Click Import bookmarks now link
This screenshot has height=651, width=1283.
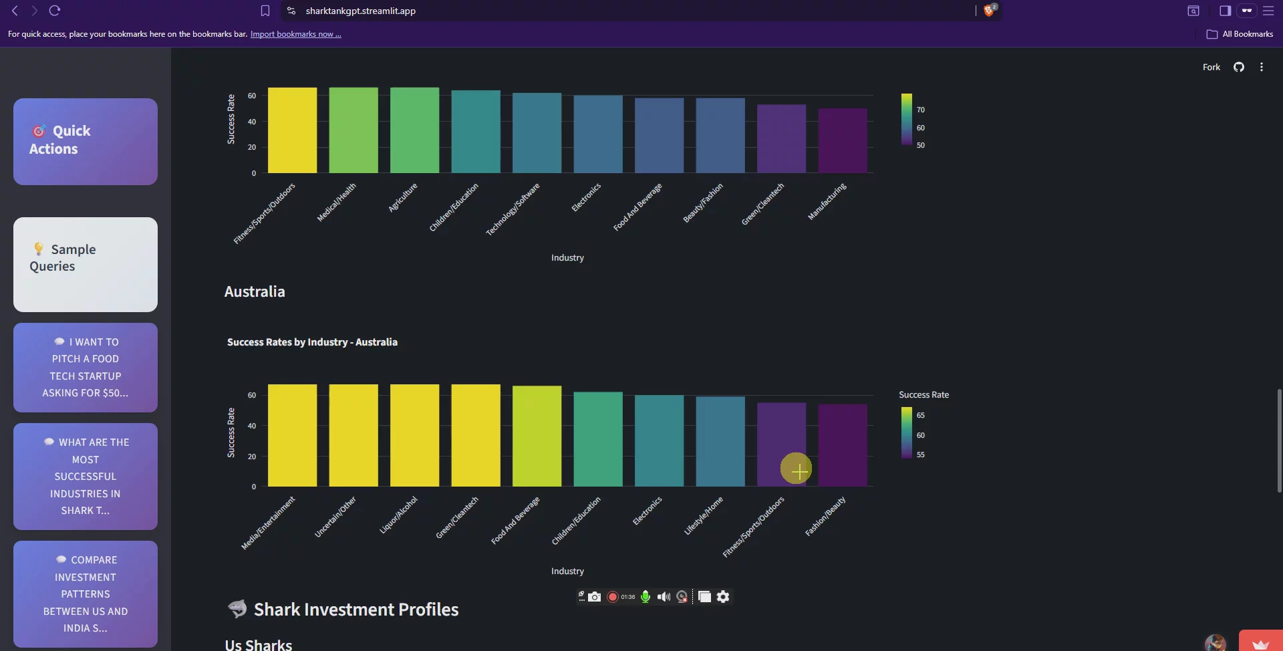click(295, 34)
